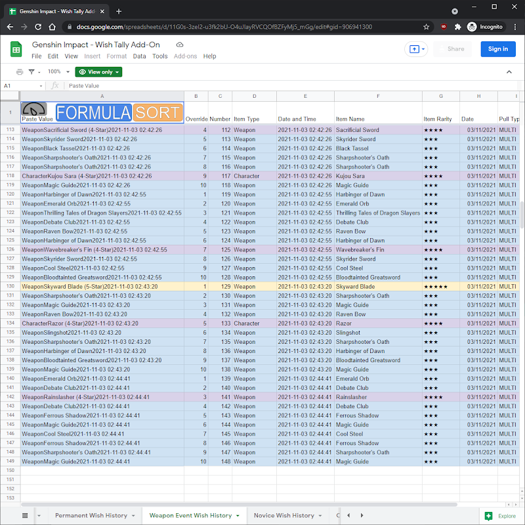Open the Data menu

139,56
